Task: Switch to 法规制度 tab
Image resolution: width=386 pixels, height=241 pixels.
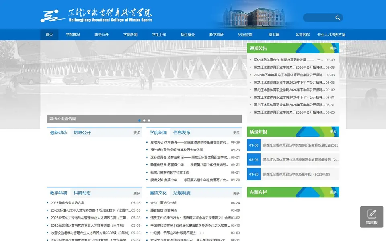Action: pos(182,193)
